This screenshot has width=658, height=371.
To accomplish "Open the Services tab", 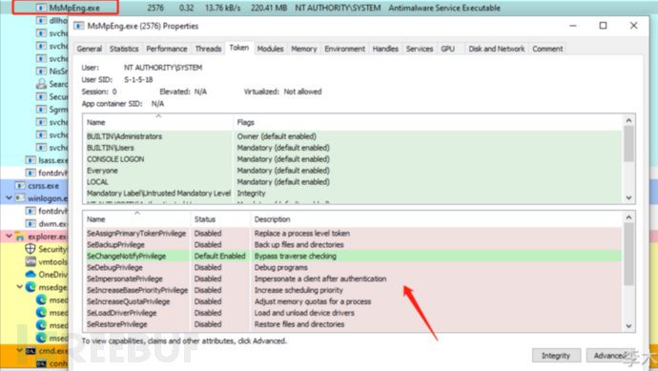I will coord(420,49).
